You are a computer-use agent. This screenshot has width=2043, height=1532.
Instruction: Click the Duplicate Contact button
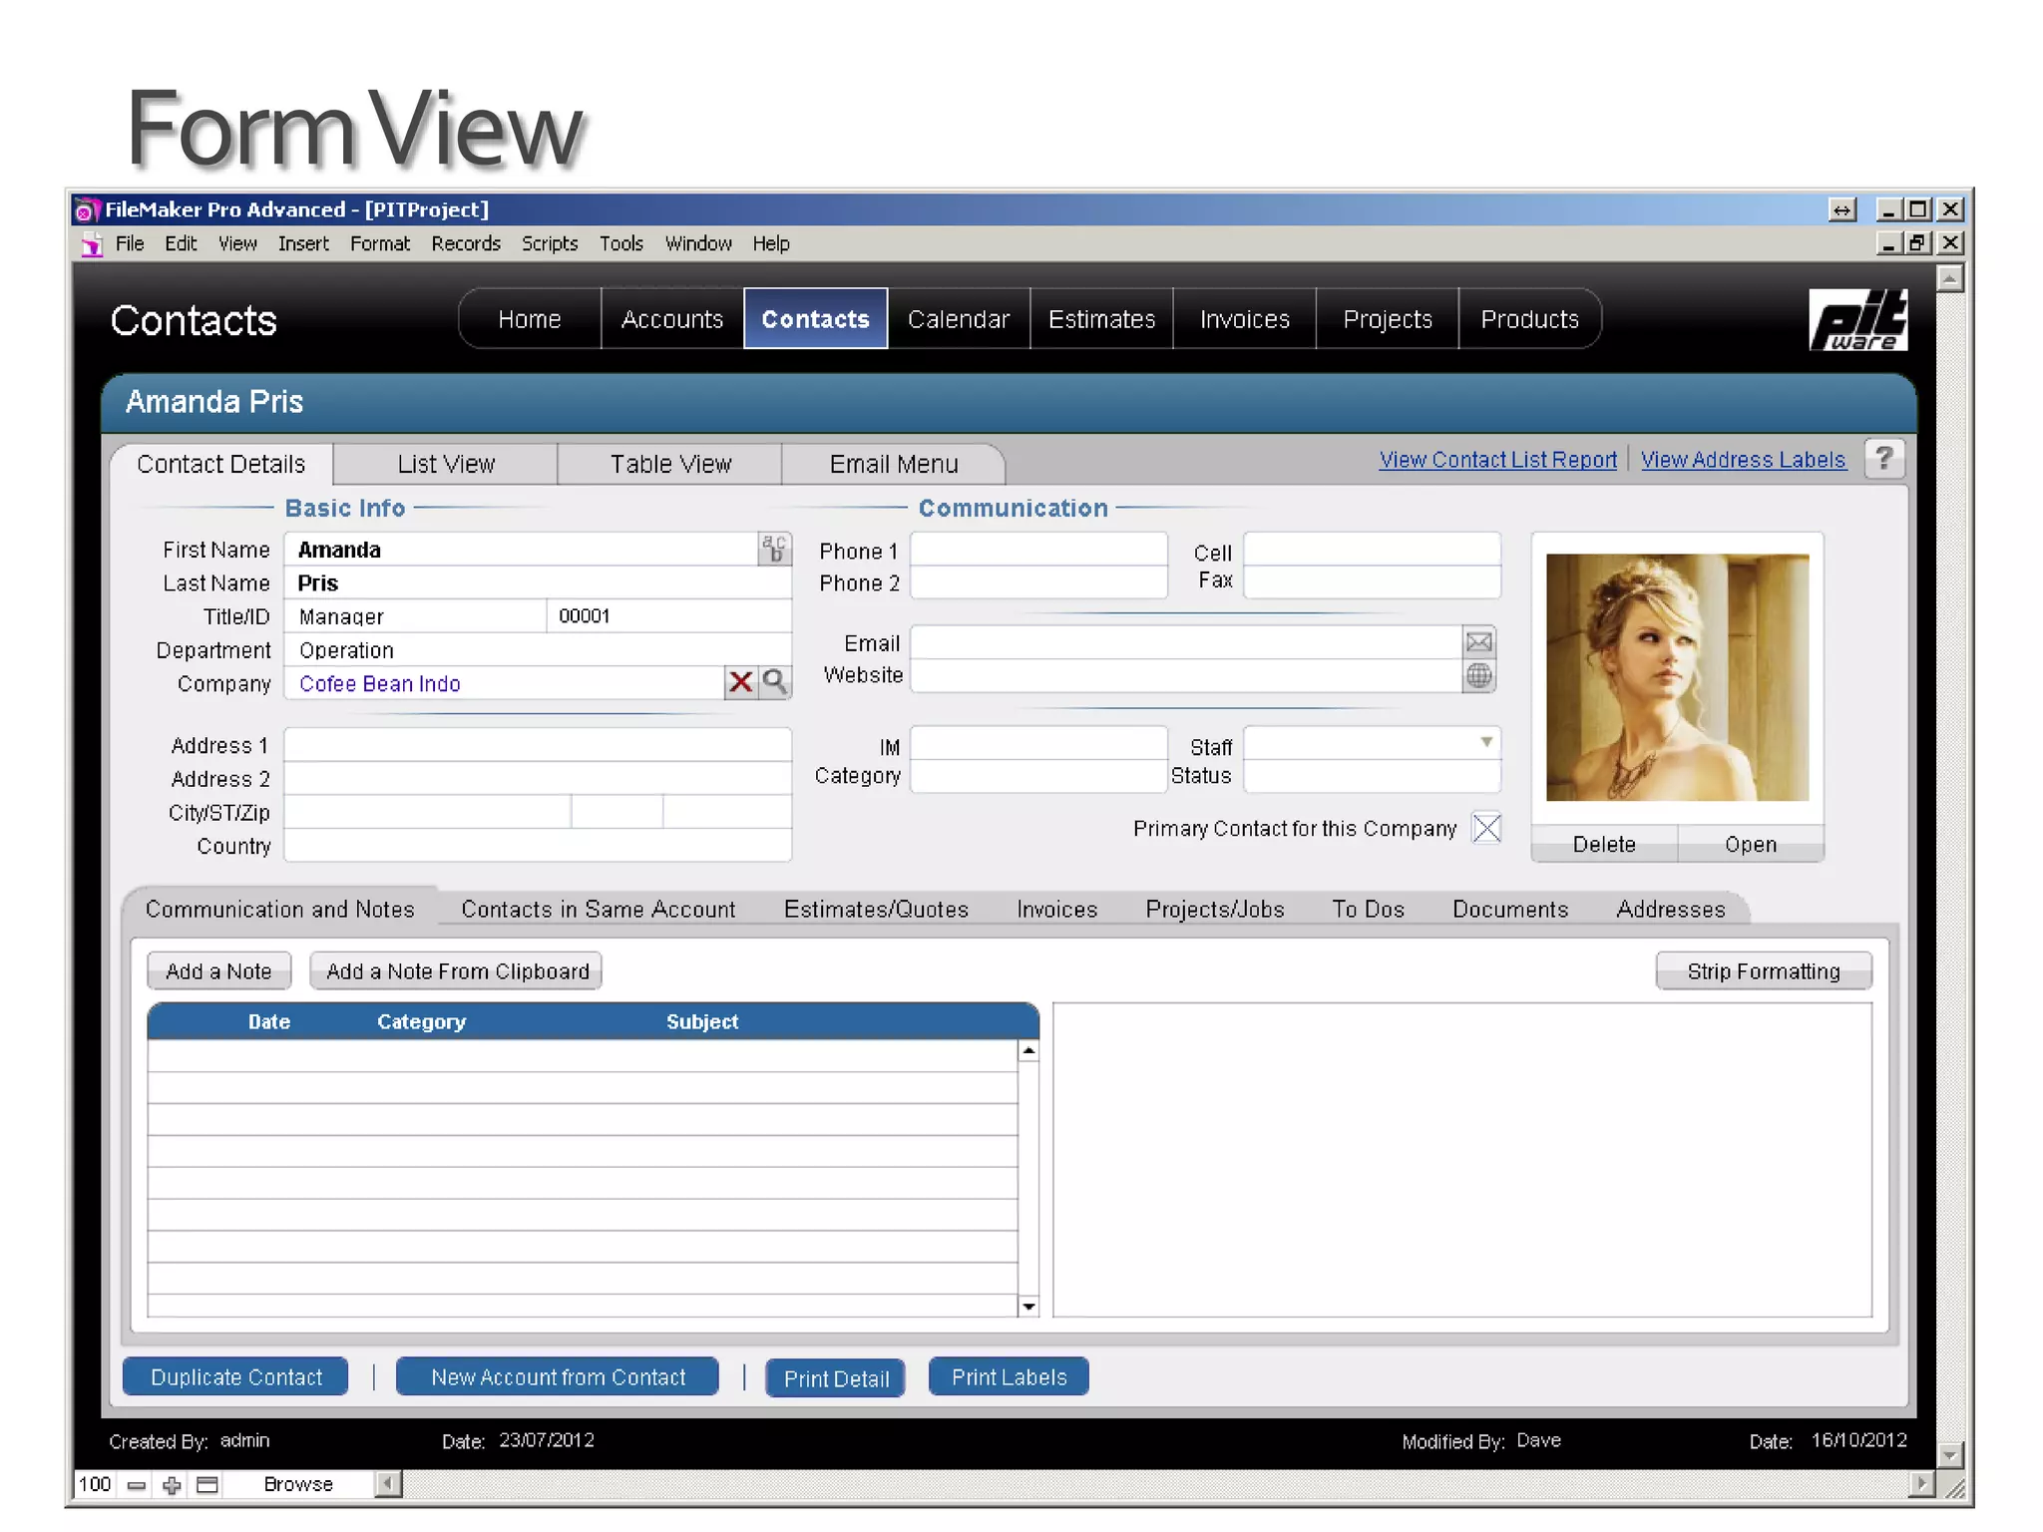coord(236,1377)
